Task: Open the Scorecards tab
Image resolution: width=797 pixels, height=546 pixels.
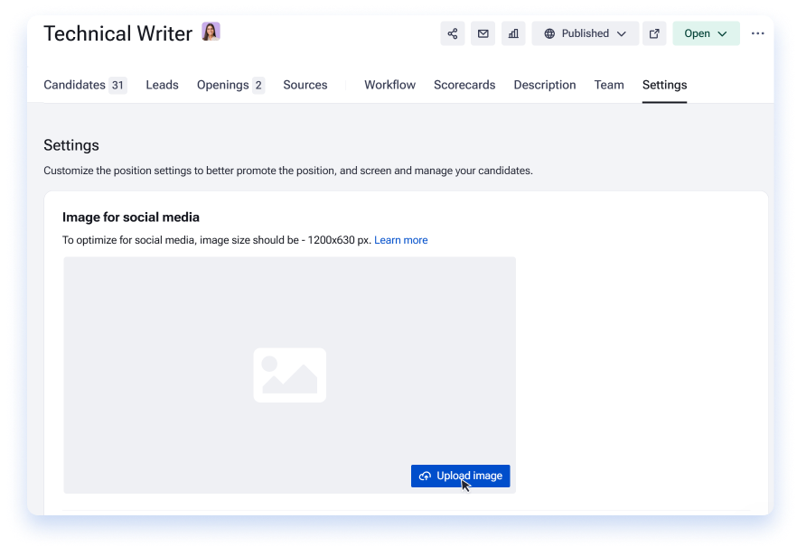Action: pyautogui.click(x=464, y=85)
